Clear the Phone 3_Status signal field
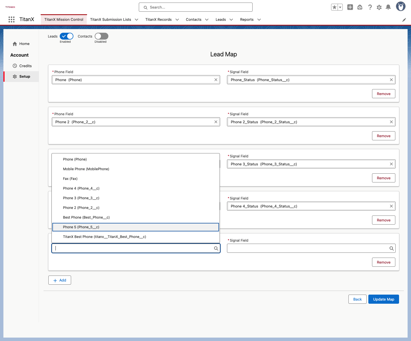Image resolution: width=411 pixels, height=341 pixels. 391,164
